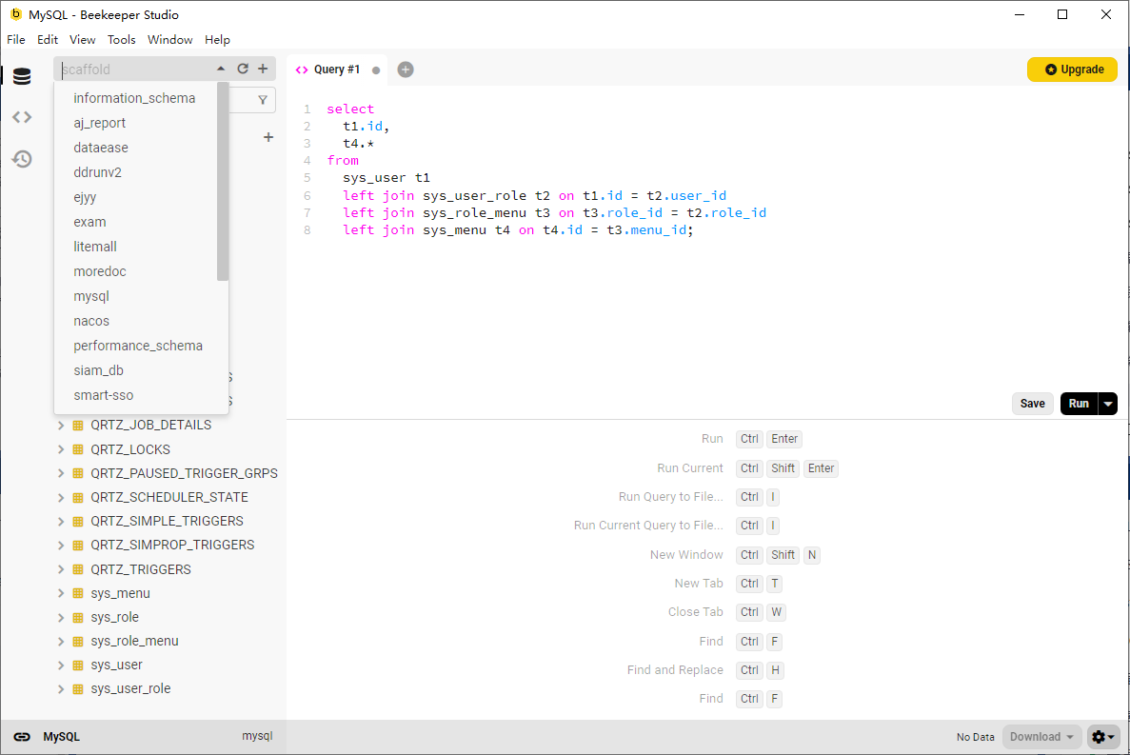
Task: Open a new query tab with the plus icon
Action: coord(405,69)
